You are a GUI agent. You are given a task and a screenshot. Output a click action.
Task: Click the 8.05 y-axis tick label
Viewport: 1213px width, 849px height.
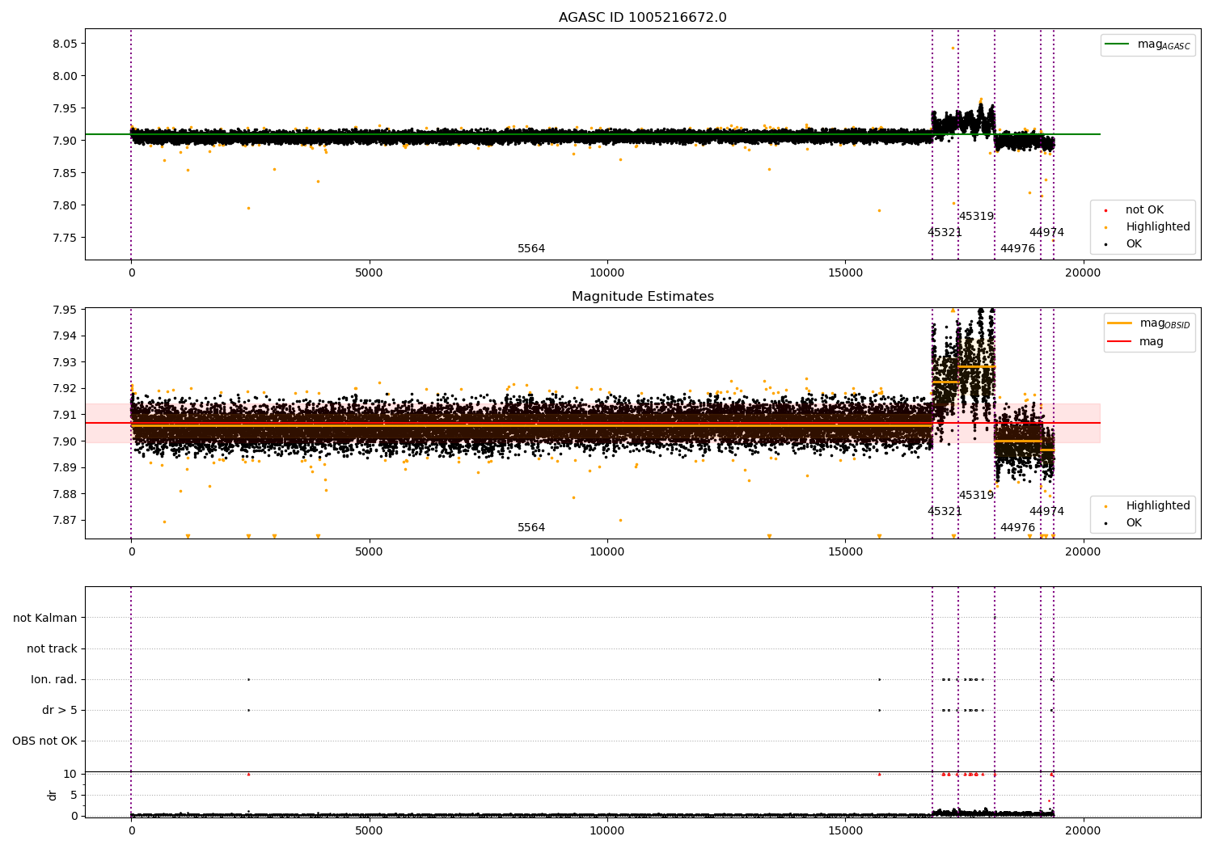pos(66,44)
